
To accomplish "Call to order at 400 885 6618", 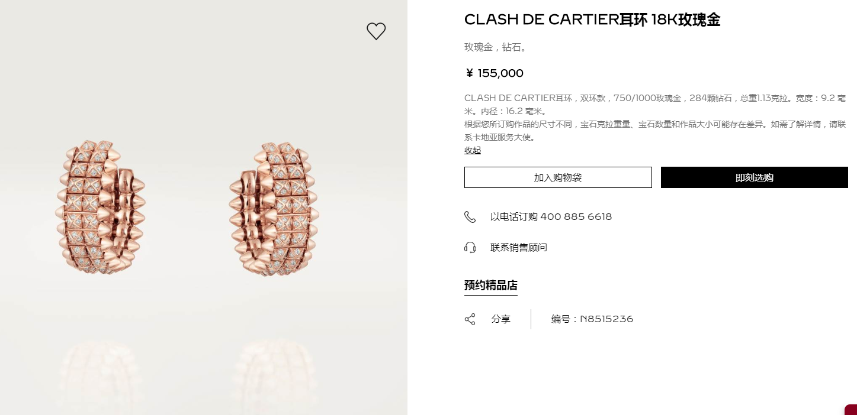I will (551, 217).
